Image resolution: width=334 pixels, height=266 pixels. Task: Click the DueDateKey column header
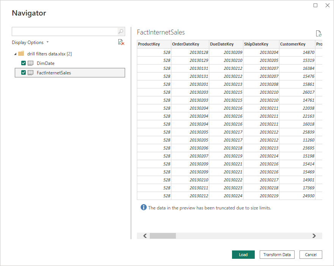pos(226,44)
